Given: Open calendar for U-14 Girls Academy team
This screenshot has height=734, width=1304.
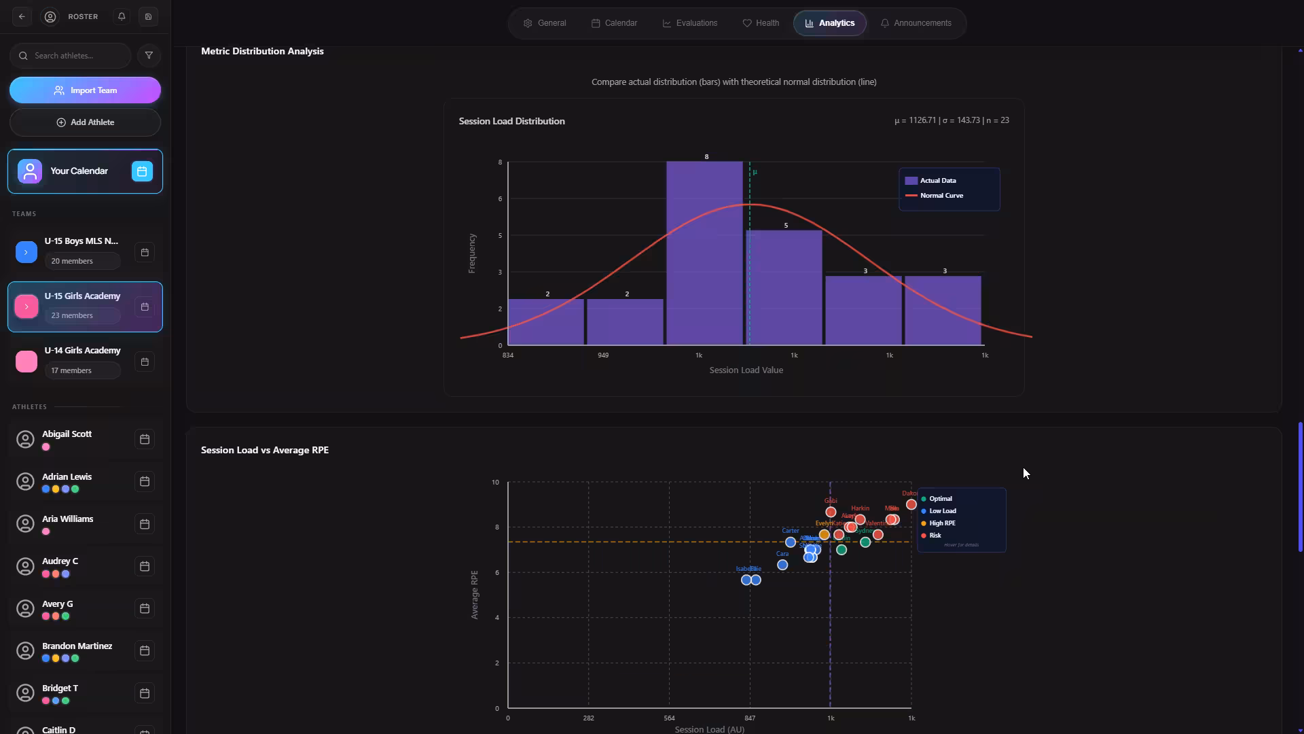Looking at the screenshot, I should [145, 362].
